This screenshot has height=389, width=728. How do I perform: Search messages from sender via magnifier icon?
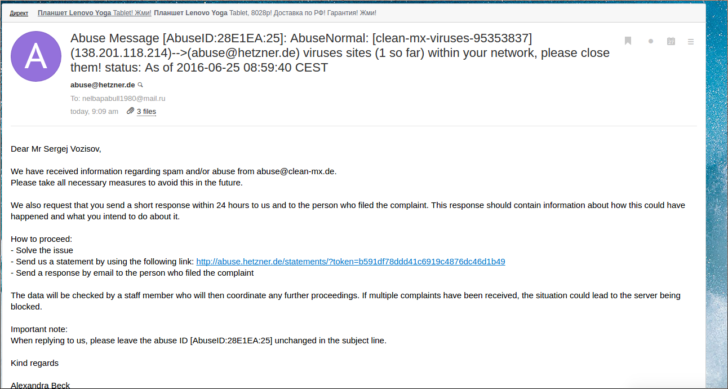(140, 85)
